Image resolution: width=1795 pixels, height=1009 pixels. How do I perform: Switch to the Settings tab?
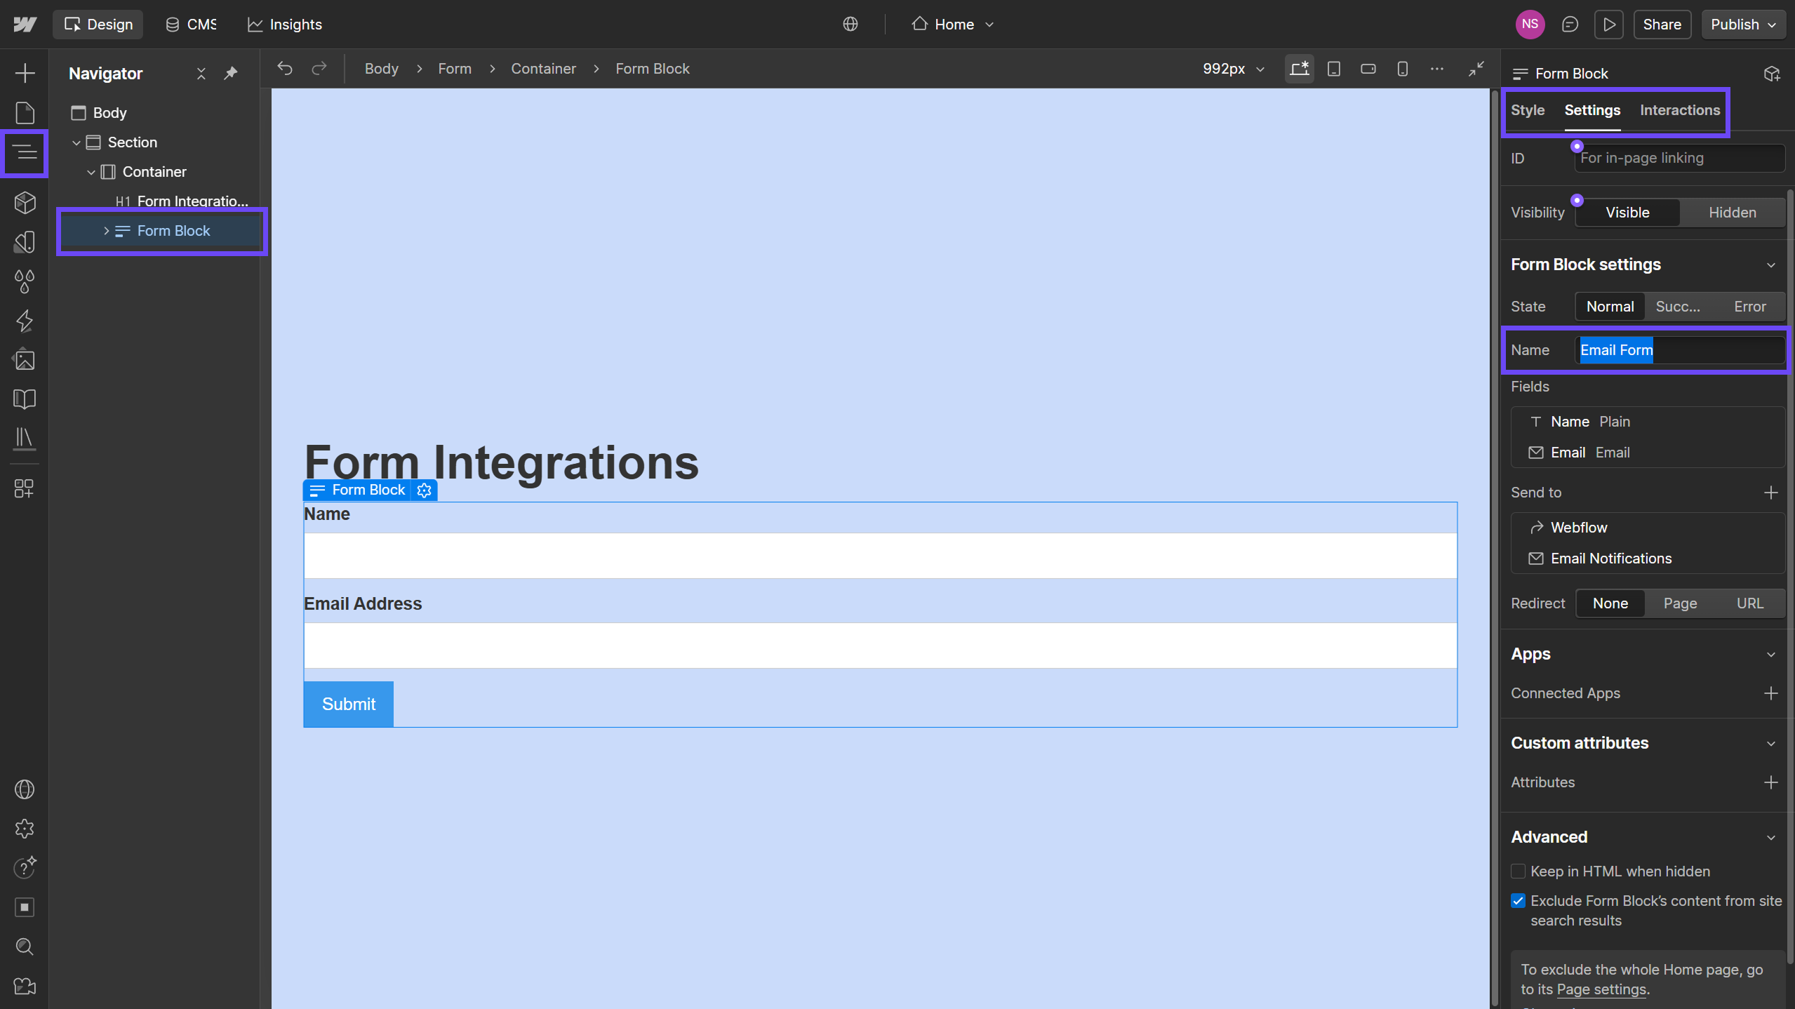click(1592, 110)
